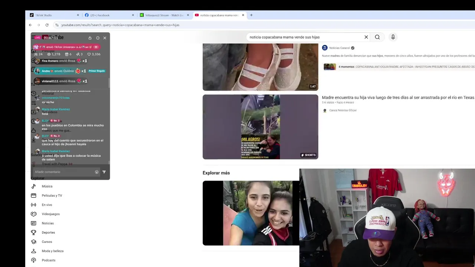Close the Facebook tab
The image size is (475, 267).
click(133, 15)
